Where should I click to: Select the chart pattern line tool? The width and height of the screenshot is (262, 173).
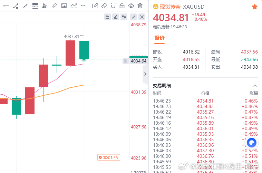point(74,6)
